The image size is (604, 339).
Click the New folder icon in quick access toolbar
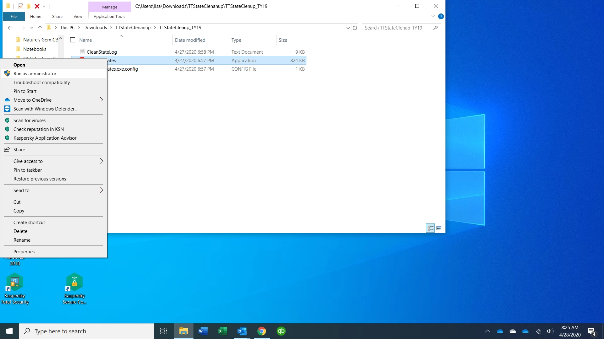click(29, 6)
